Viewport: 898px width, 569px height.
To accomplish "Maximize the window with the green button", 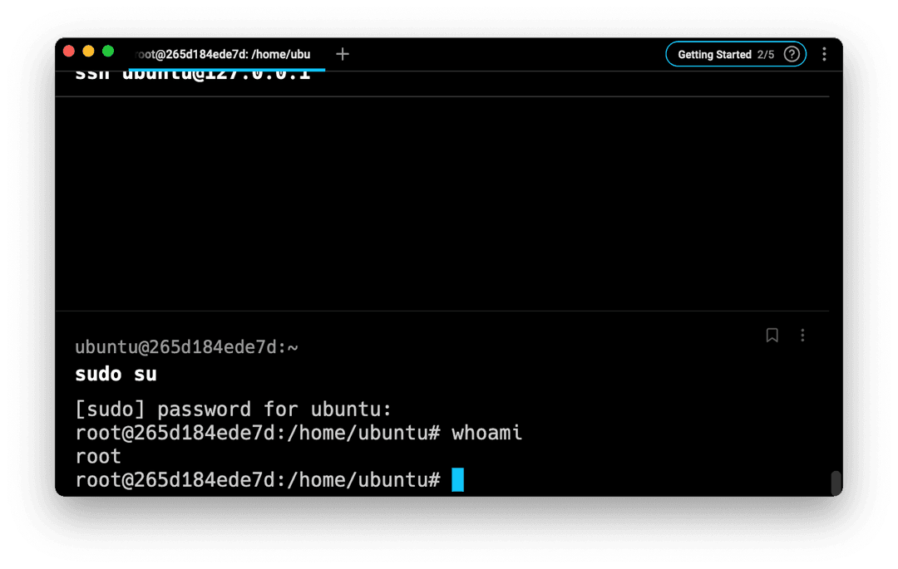I will 108,52.
